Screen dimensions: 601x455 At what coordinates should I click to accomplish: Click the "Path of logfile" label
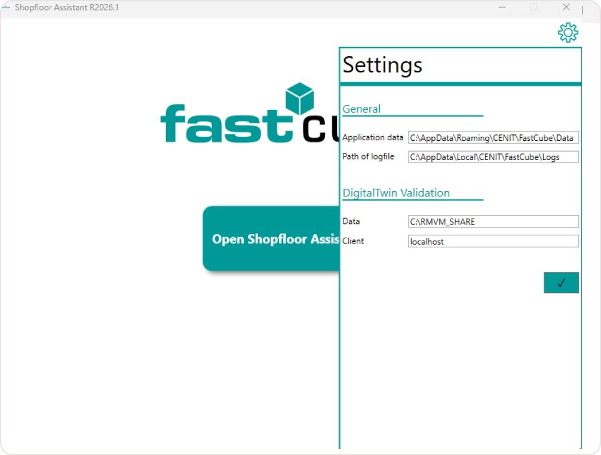[368, 156]
